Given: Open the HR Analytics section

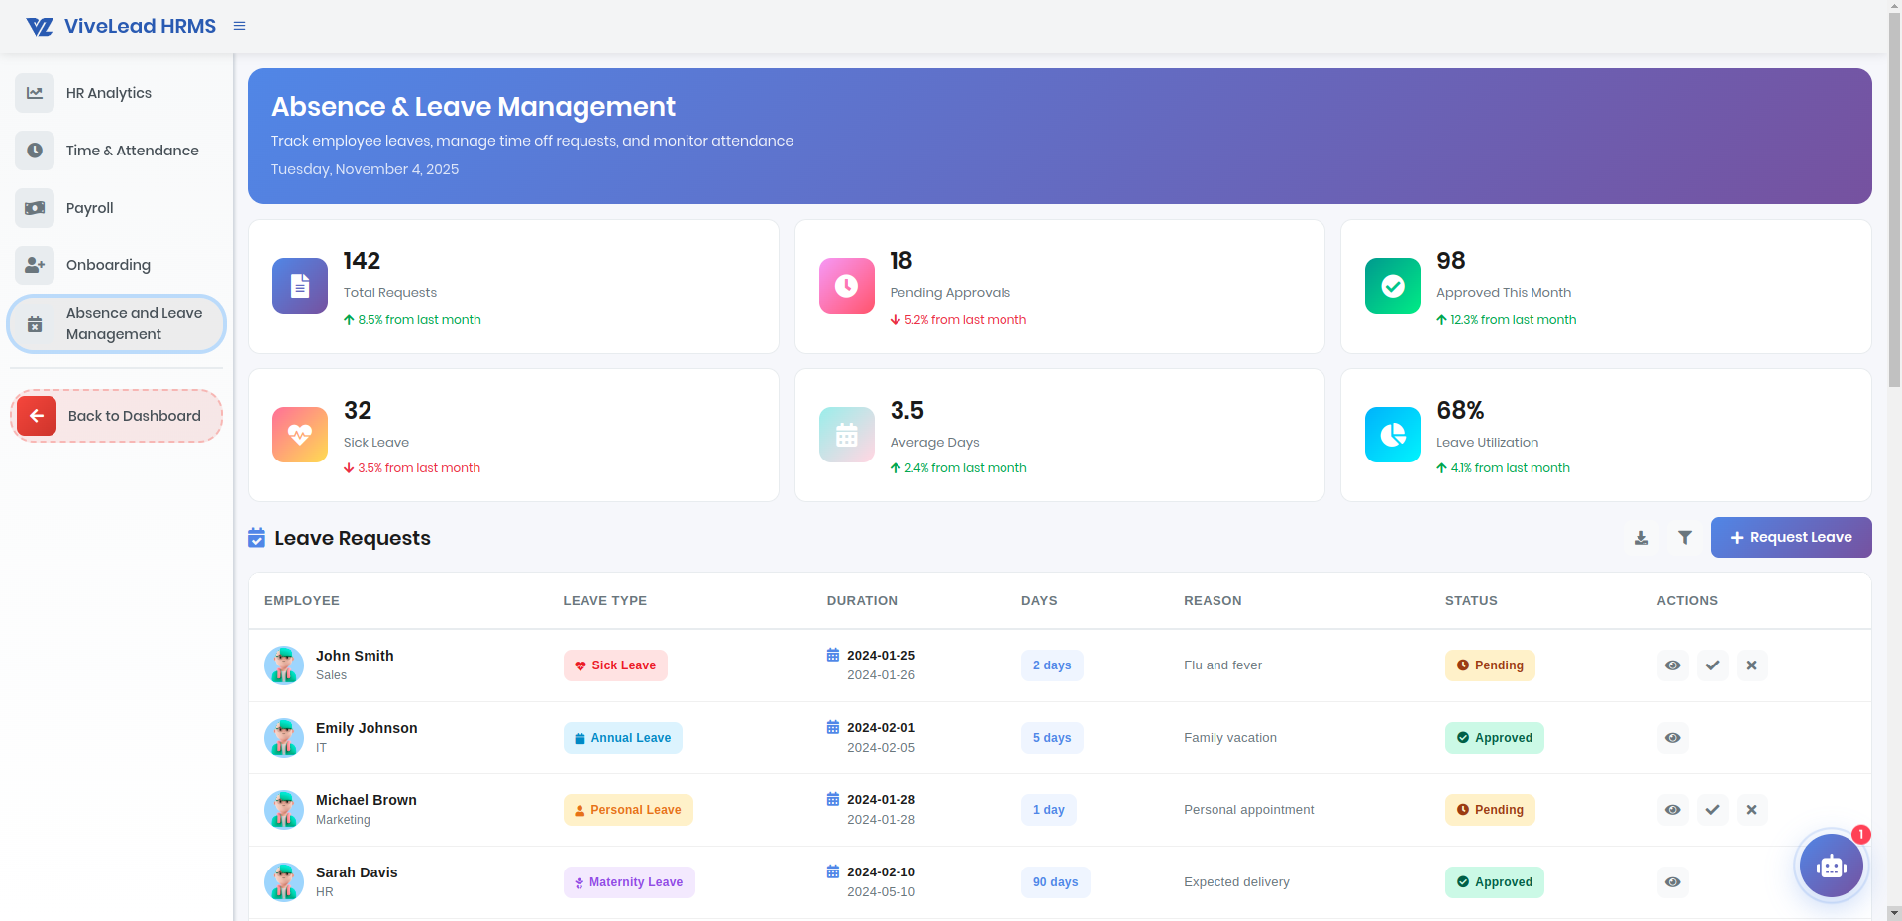Looking at the screenshot, I should pyautogui.click(x=108, y=92).
